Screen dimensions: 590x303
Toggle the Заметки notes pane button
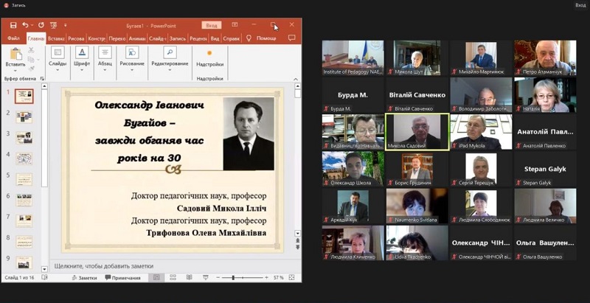click(x=85, y=278)
